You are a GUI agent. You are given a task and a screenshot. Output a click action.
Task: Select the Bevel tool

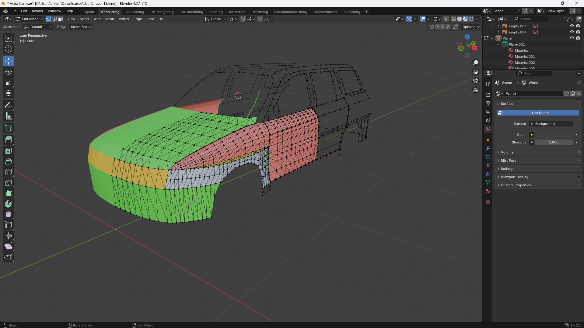9,161
